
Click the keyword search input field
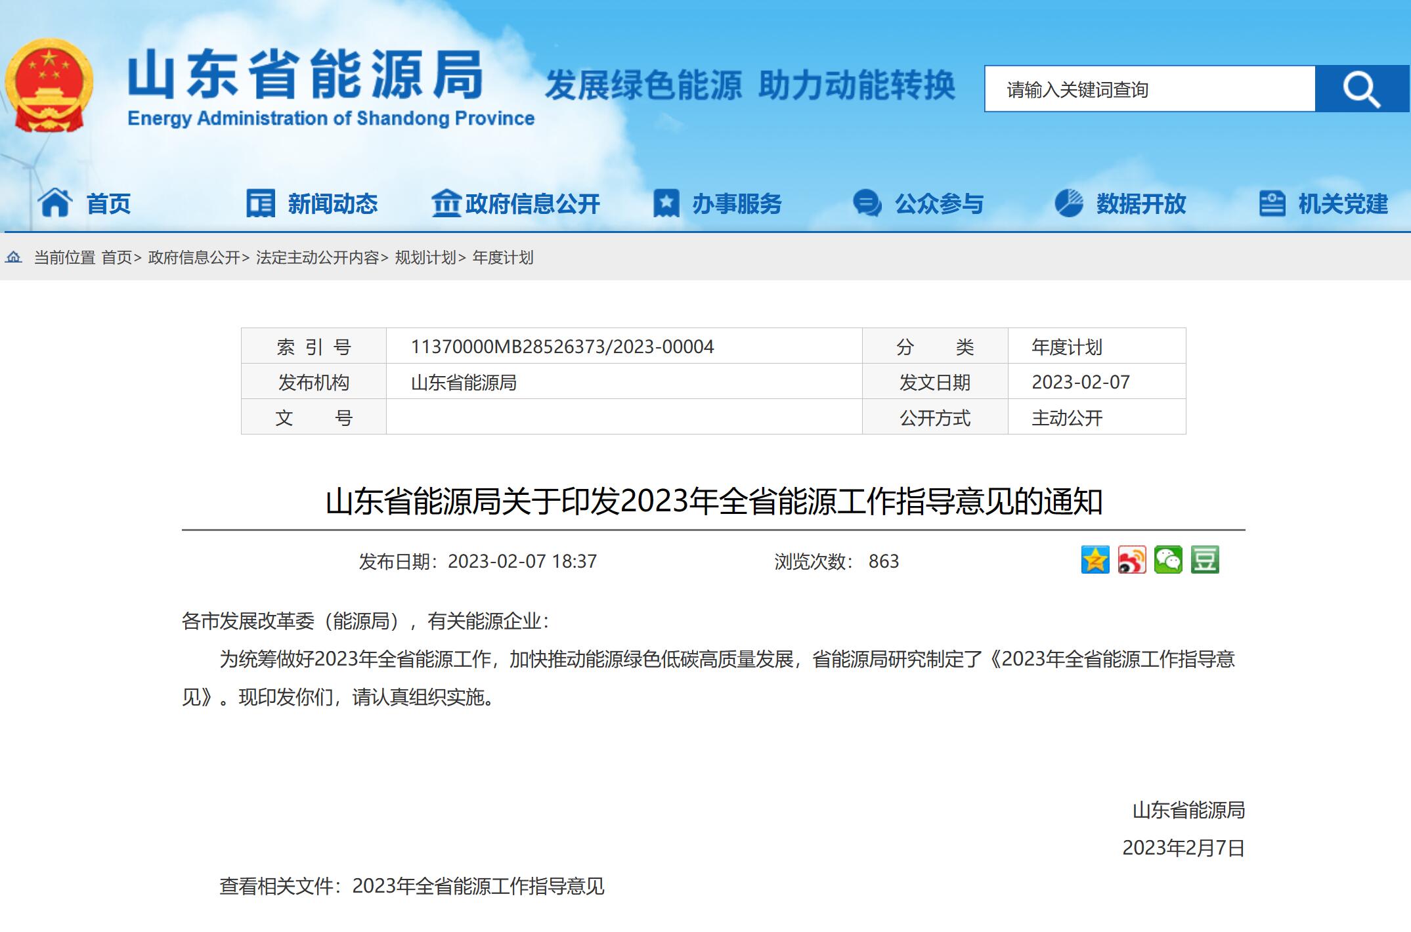pyautogui.click(x=1150, y=89)
